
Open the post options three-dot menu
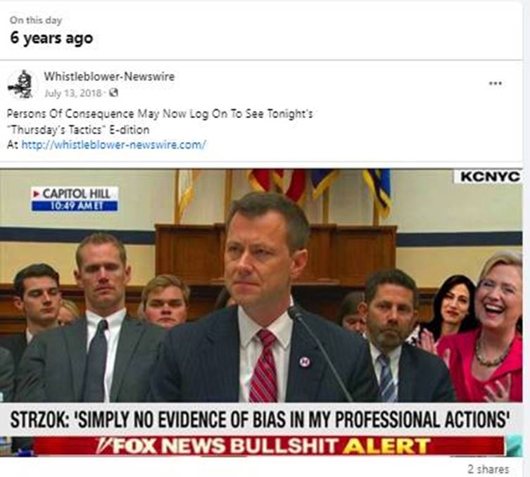click(495, 83)
